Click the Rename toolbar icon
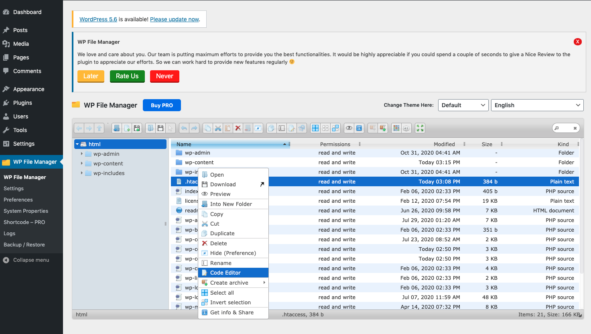The height and width of the screenshot is (334, 591). (282, 128)
